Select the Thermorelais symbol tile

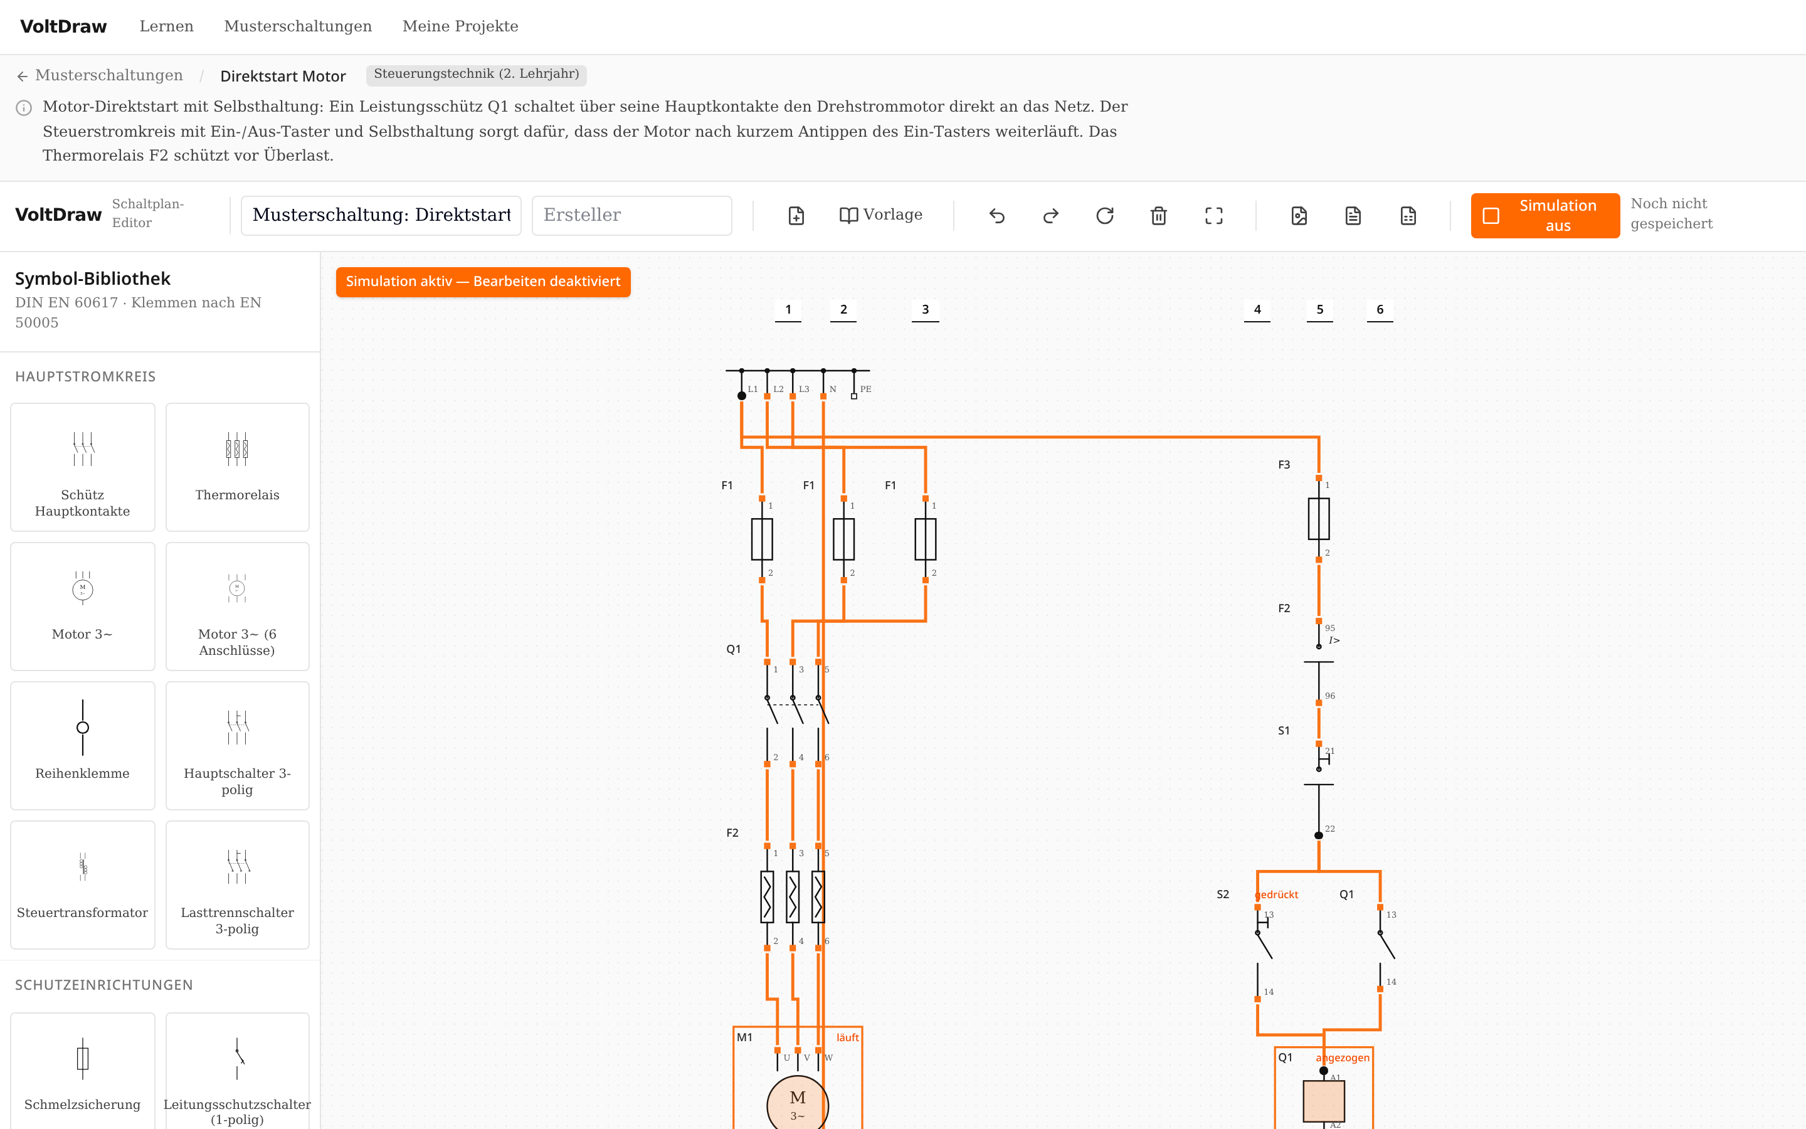pyautogui.click(x=237, y=467)
